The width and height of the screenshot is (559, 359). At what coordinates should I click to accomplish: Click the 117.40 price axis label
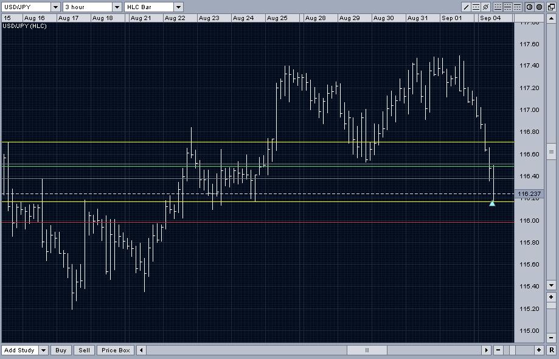[x=529, y=66]
